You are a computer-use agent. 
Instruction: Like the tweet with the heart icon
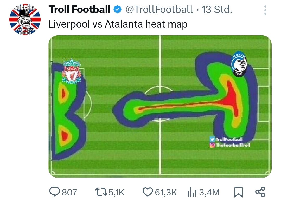[x=148, y=192]
